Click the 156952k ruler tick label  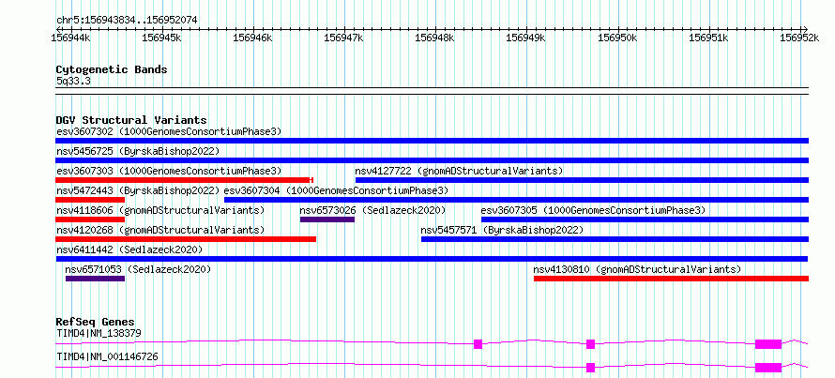799,38
